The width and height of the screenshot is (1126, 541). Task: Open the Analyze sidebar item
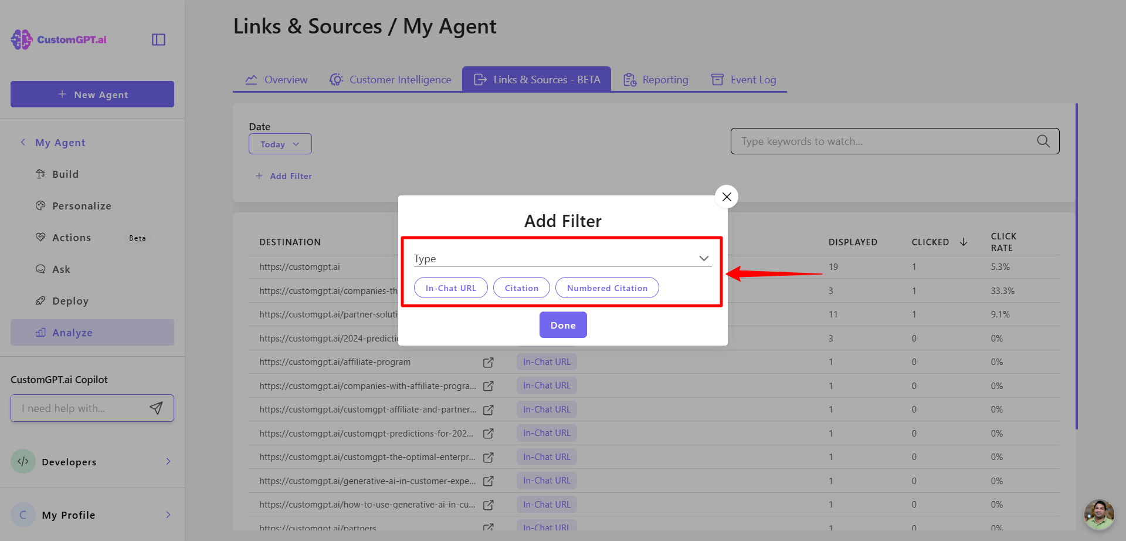pyautogui.click(x=92, y=332)
